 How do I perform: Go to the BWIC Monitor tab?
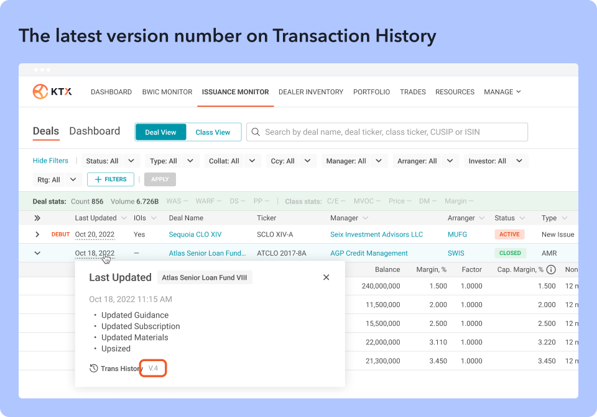167,92
